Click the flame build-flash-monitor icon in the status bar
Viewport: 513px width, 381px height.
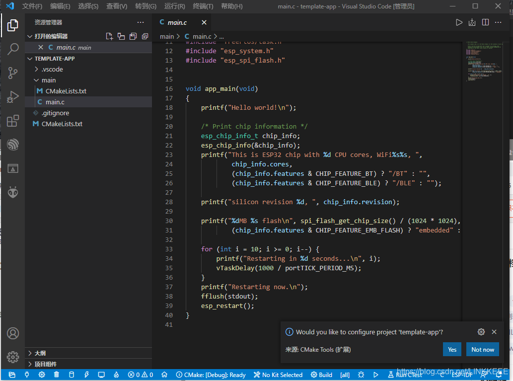click(116, 375)
